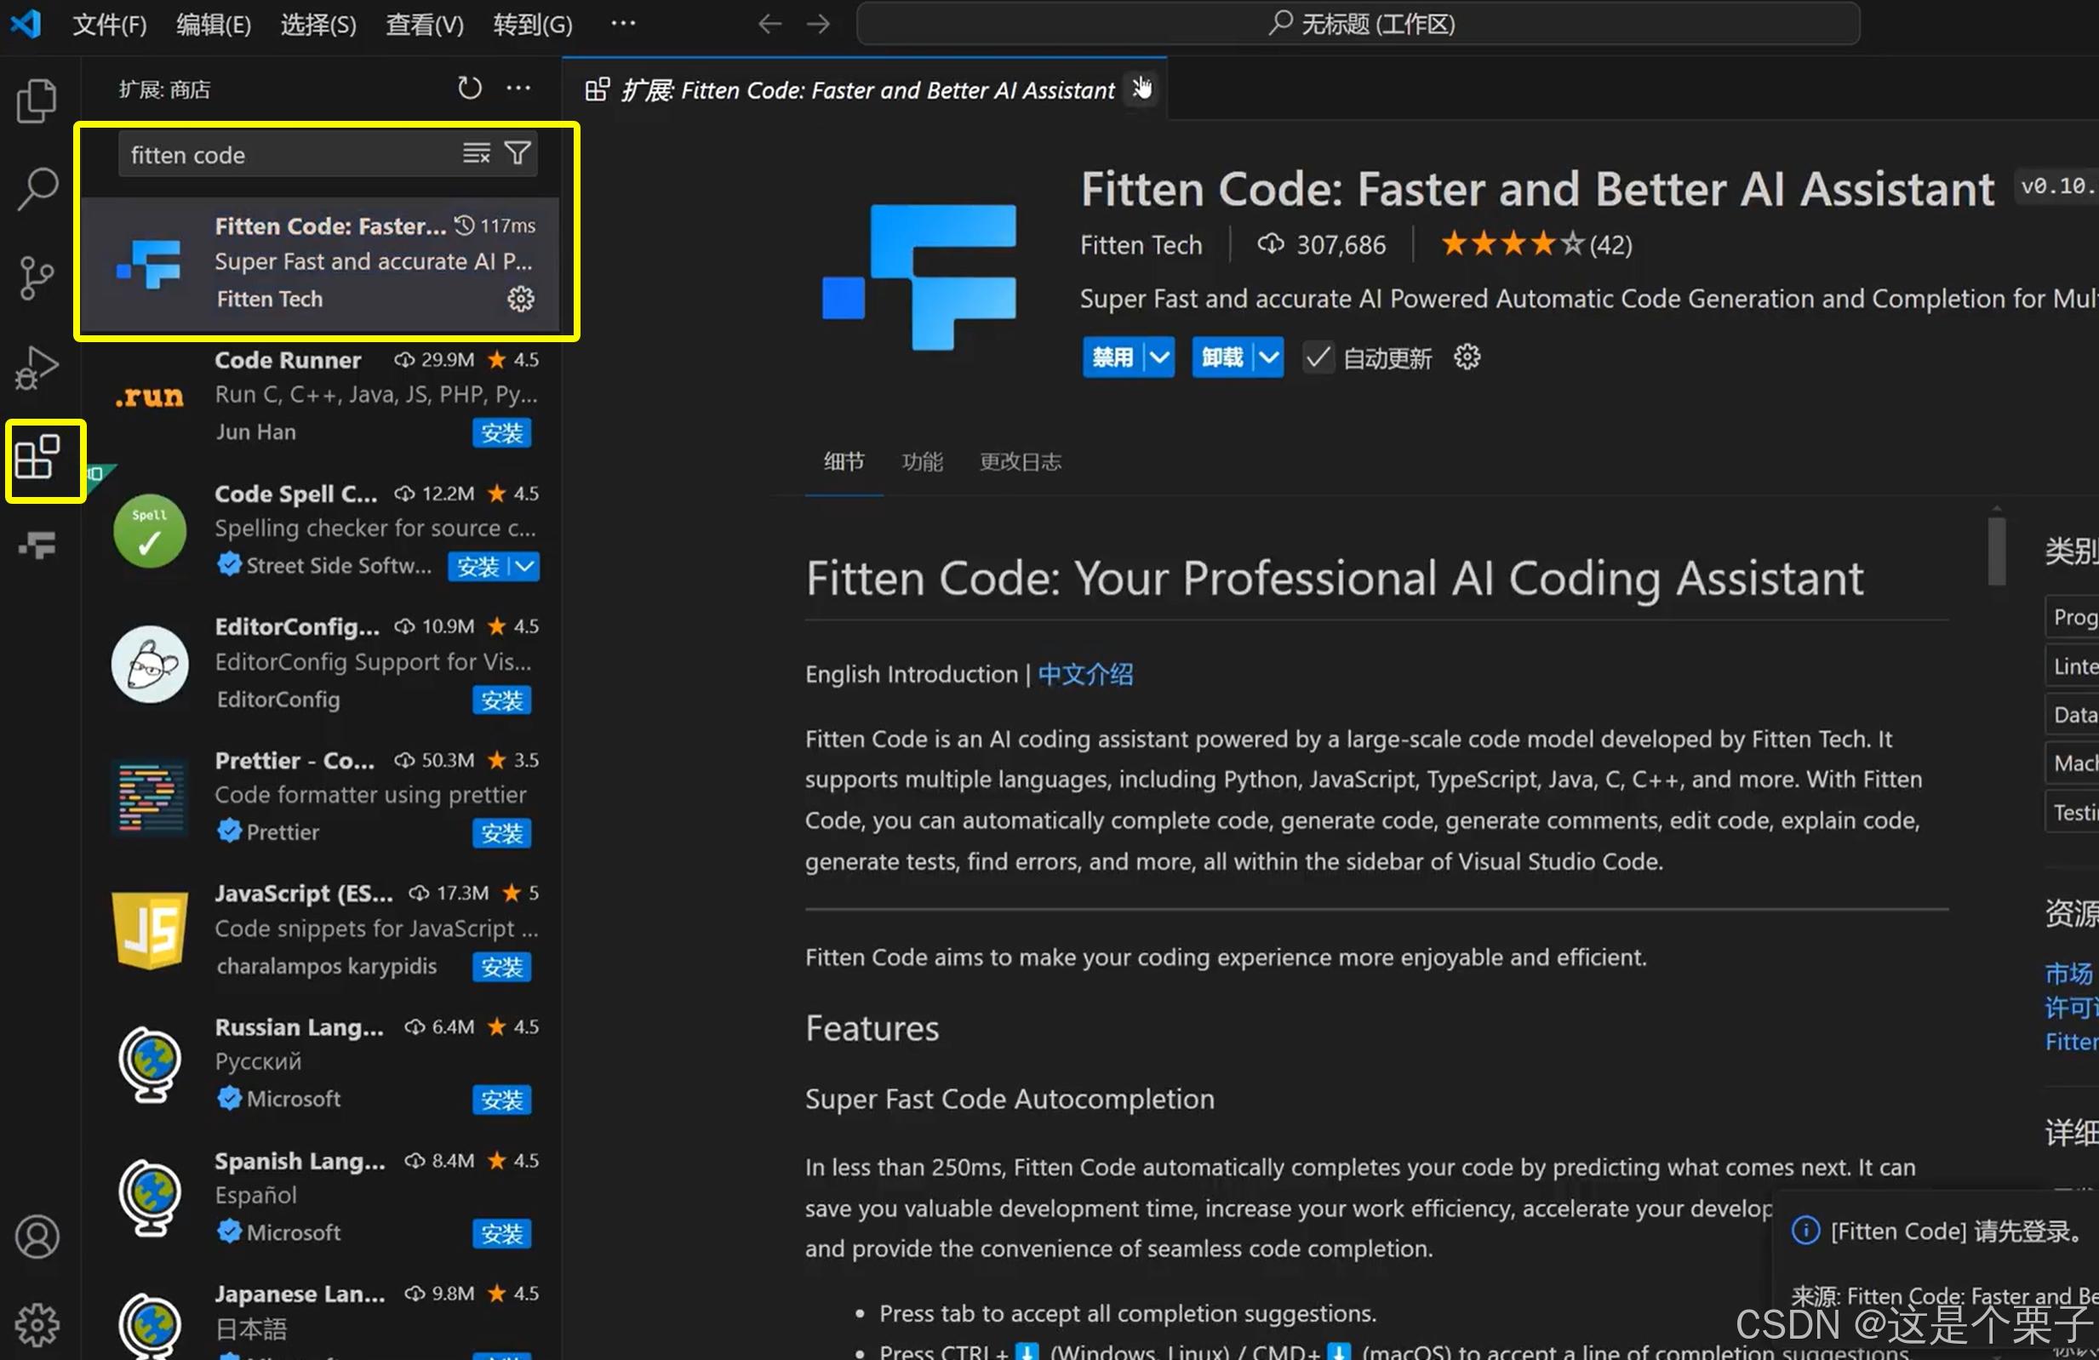Viewport: 2099px width, 1360px height.
Task: Expand the 卸载 dropdown arrow
Action: click(1268, 357)
